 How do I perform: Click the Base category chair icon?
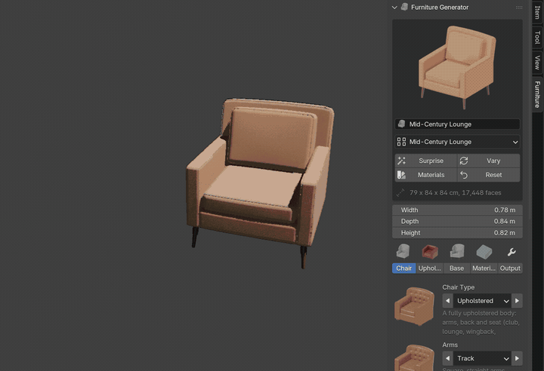coord(457,252)
